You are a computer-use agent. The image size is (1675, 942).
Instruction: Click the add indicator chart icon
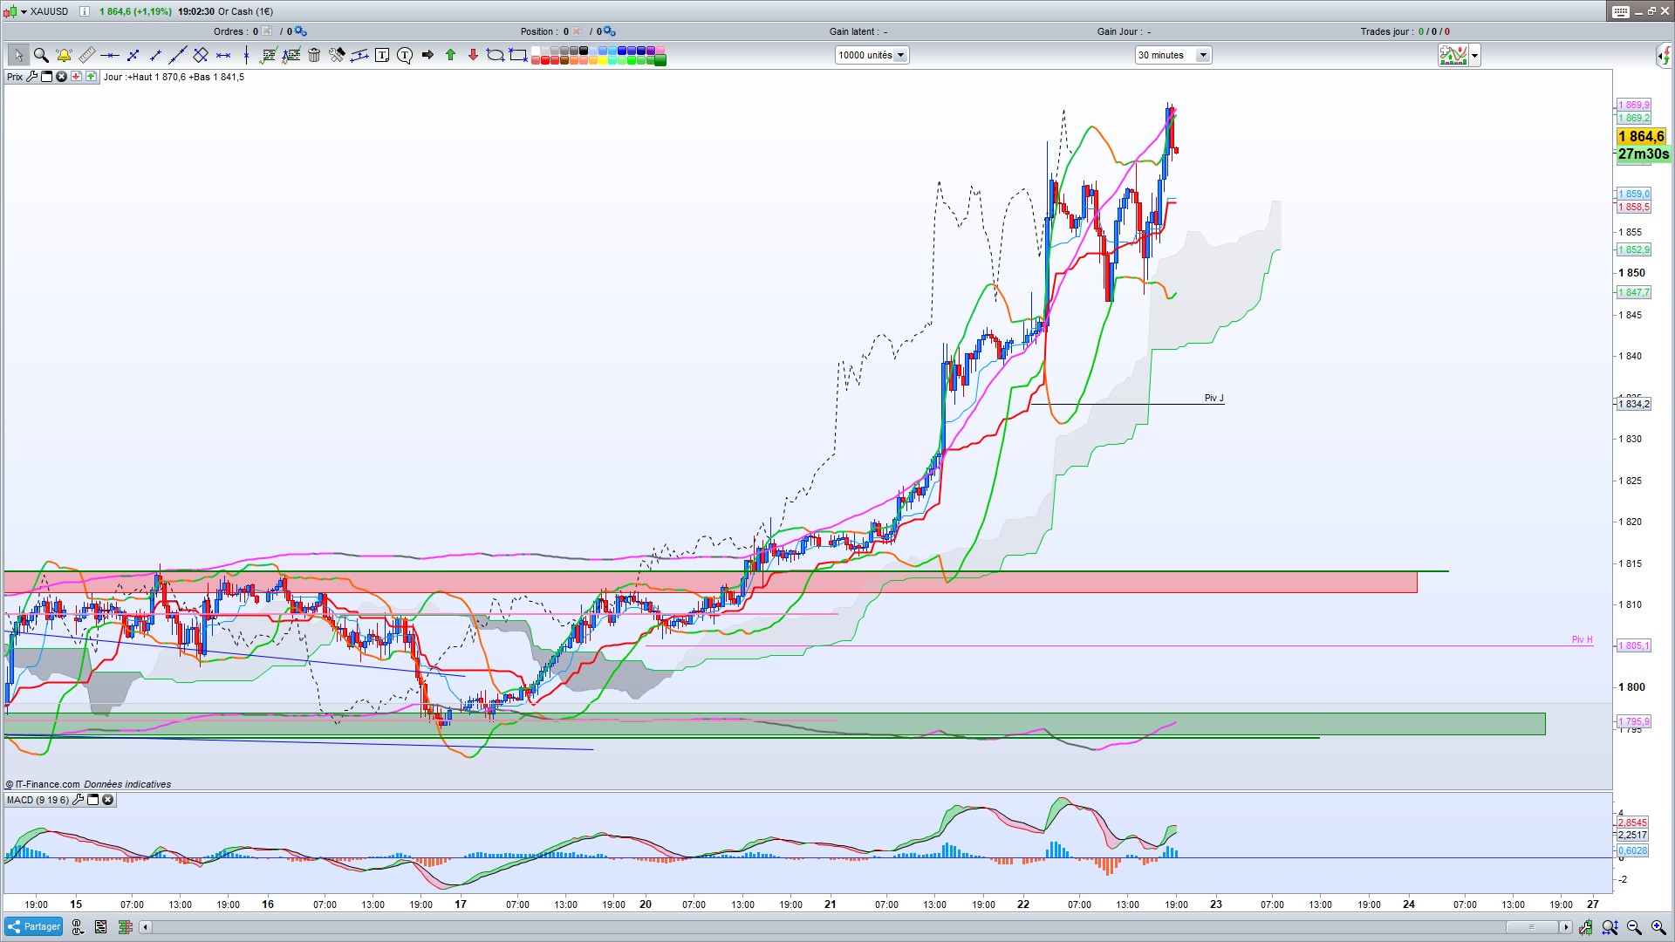1453,56
